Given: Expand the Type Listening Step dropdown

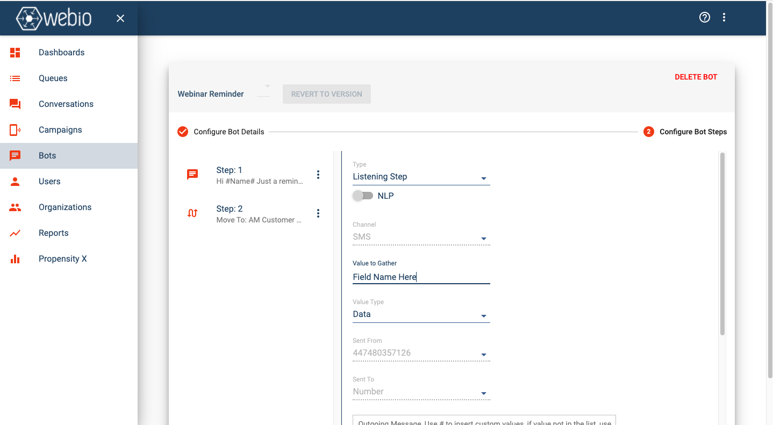Looking at the screenshot, I should click(421, 177).
